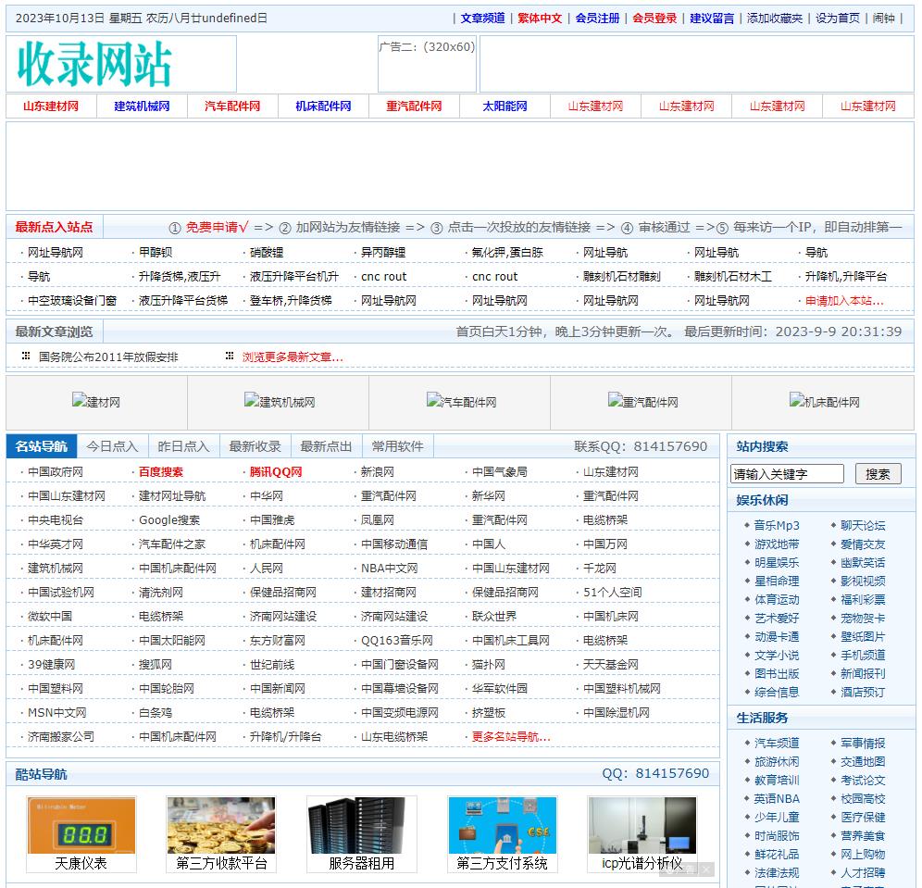This screenshot has height=888, width=922.
Task: Open the 重汽配件网 broken banner image
Action: tap(643, 402)
